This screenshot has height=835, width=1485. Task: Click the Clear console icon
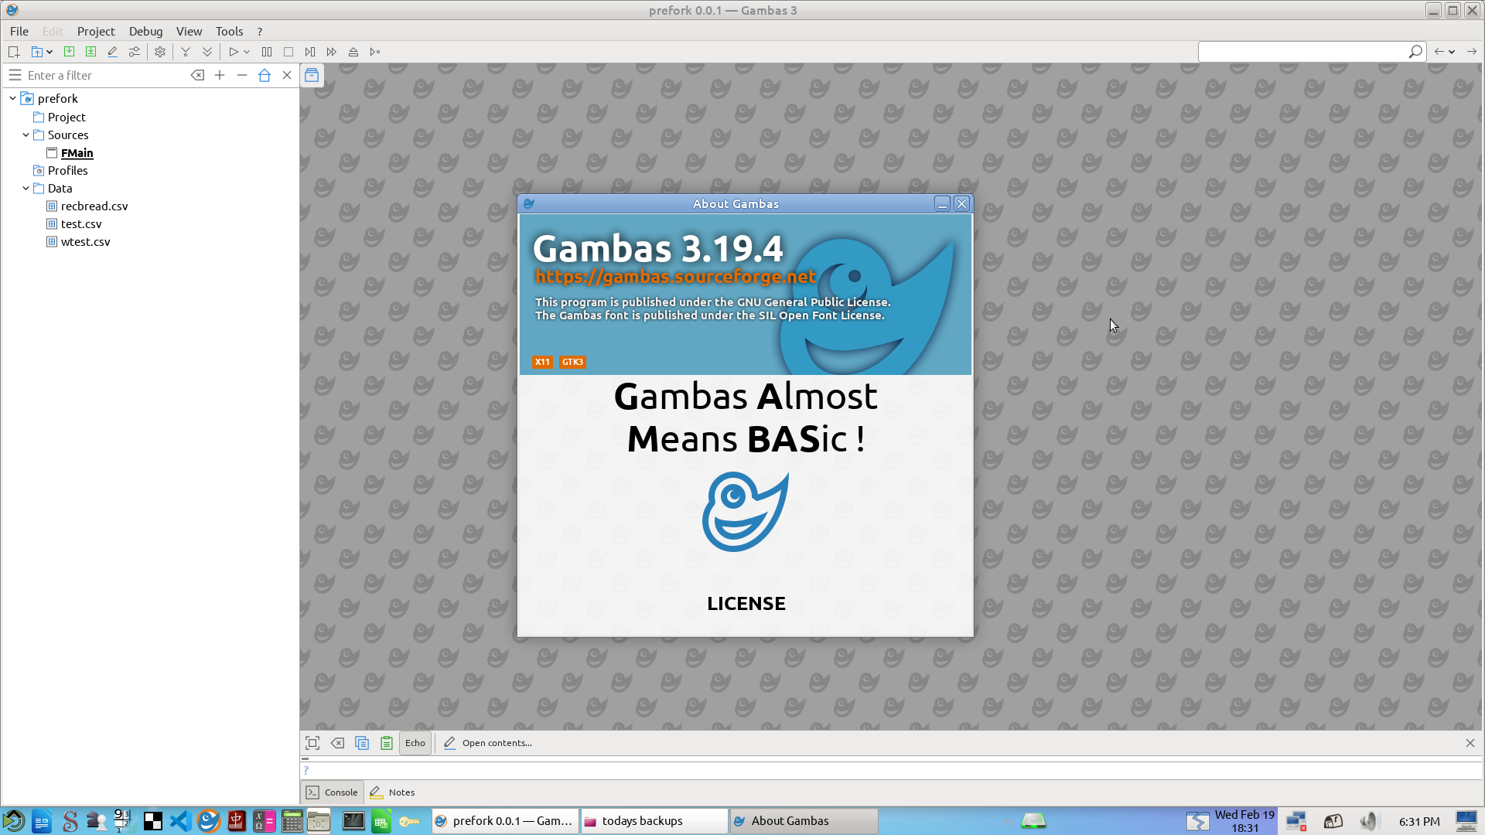337,743
